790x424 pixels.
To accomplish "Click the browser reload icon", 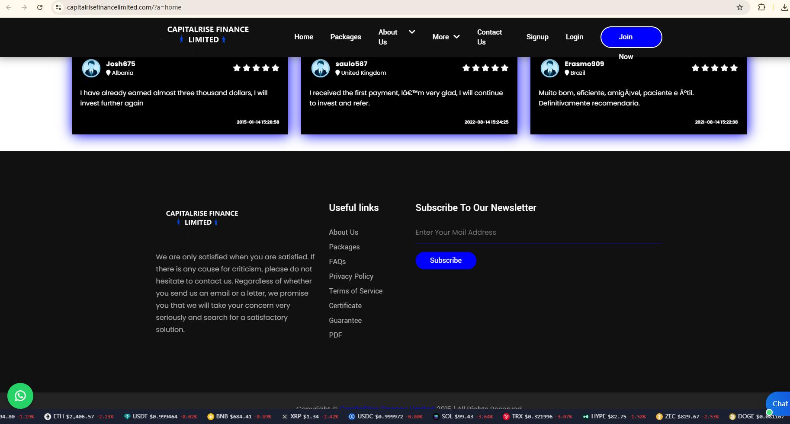I will 40,7.
